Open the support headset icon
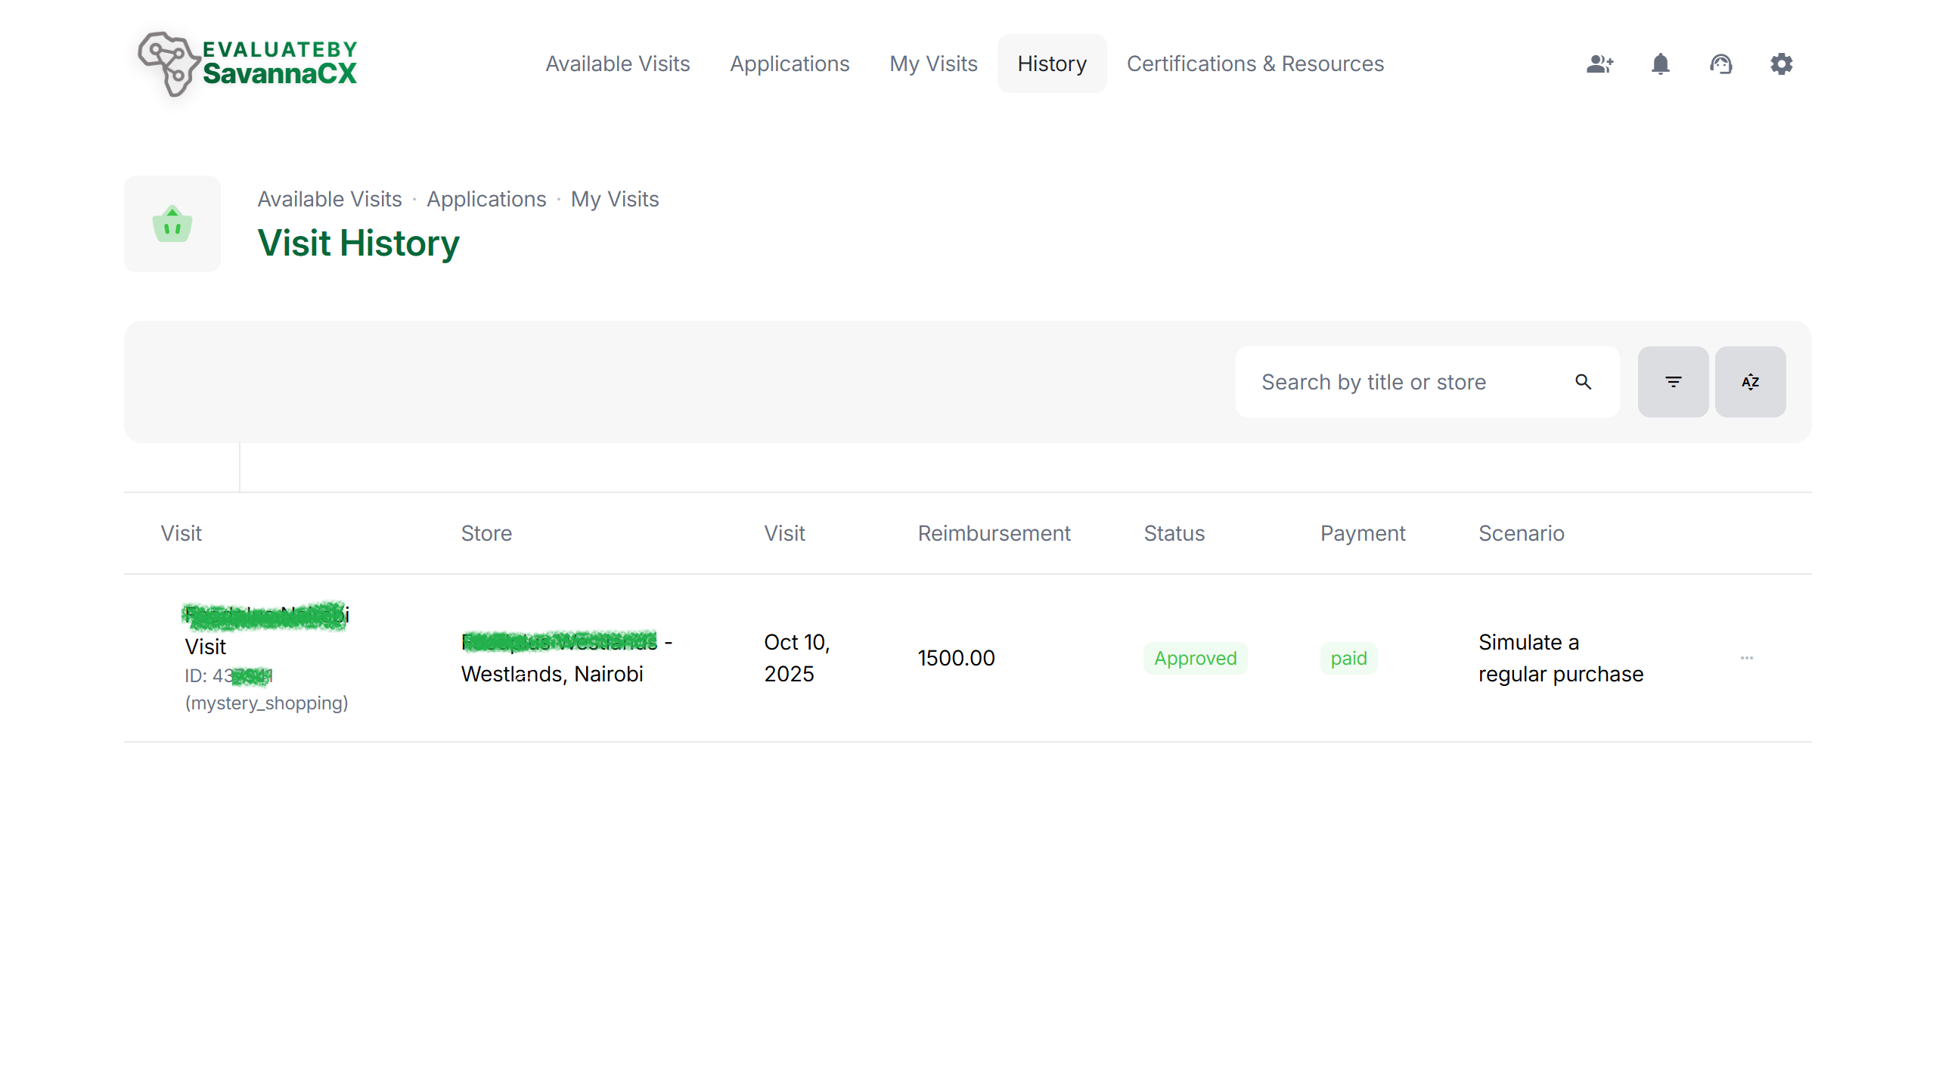The image size is (1936, 1089). 1721,64
